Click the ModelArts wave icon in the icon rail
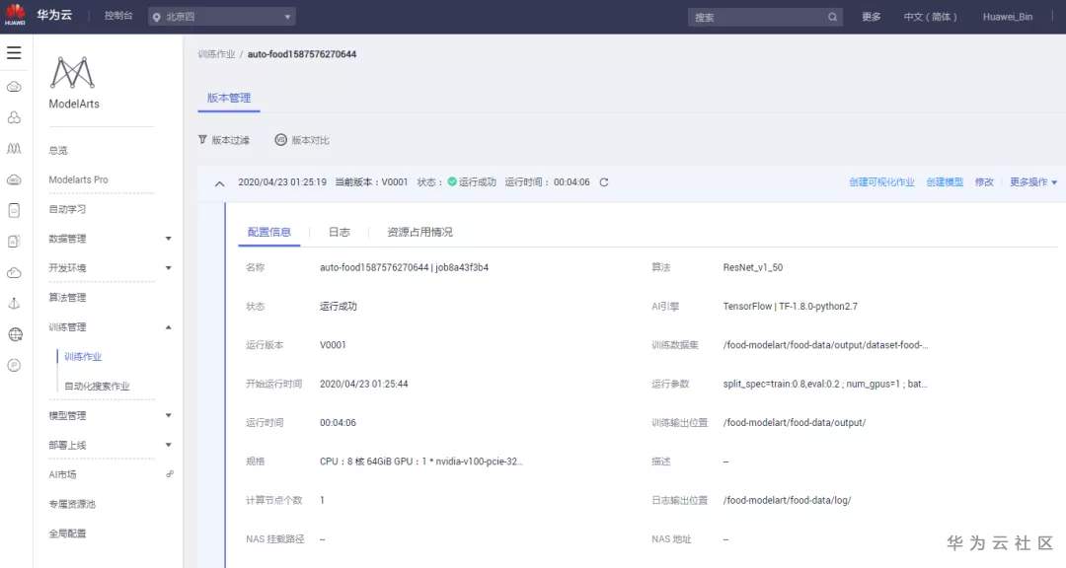1066x568 pixels. pos(14,148)
